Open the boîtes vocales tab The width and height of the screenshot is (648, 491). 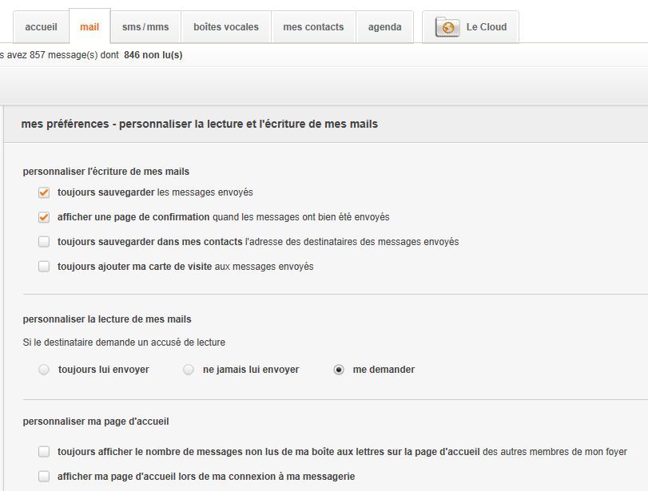click(226, 27)
